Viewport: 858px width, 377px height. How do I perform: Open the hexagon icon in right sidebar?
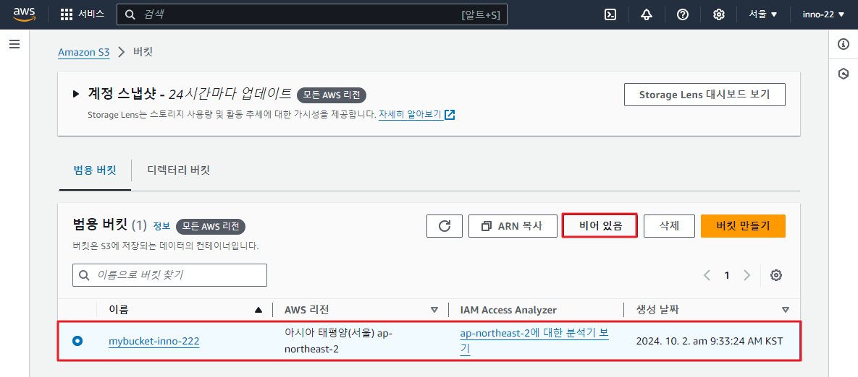pos(844,74)
